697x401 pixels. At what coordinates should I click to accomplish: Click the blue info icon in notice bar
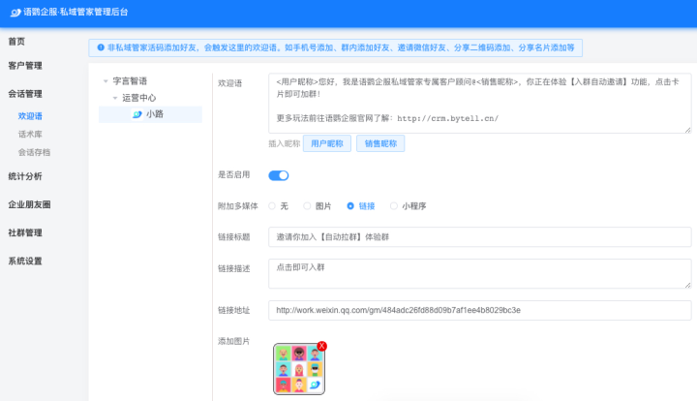coord(100,46)
